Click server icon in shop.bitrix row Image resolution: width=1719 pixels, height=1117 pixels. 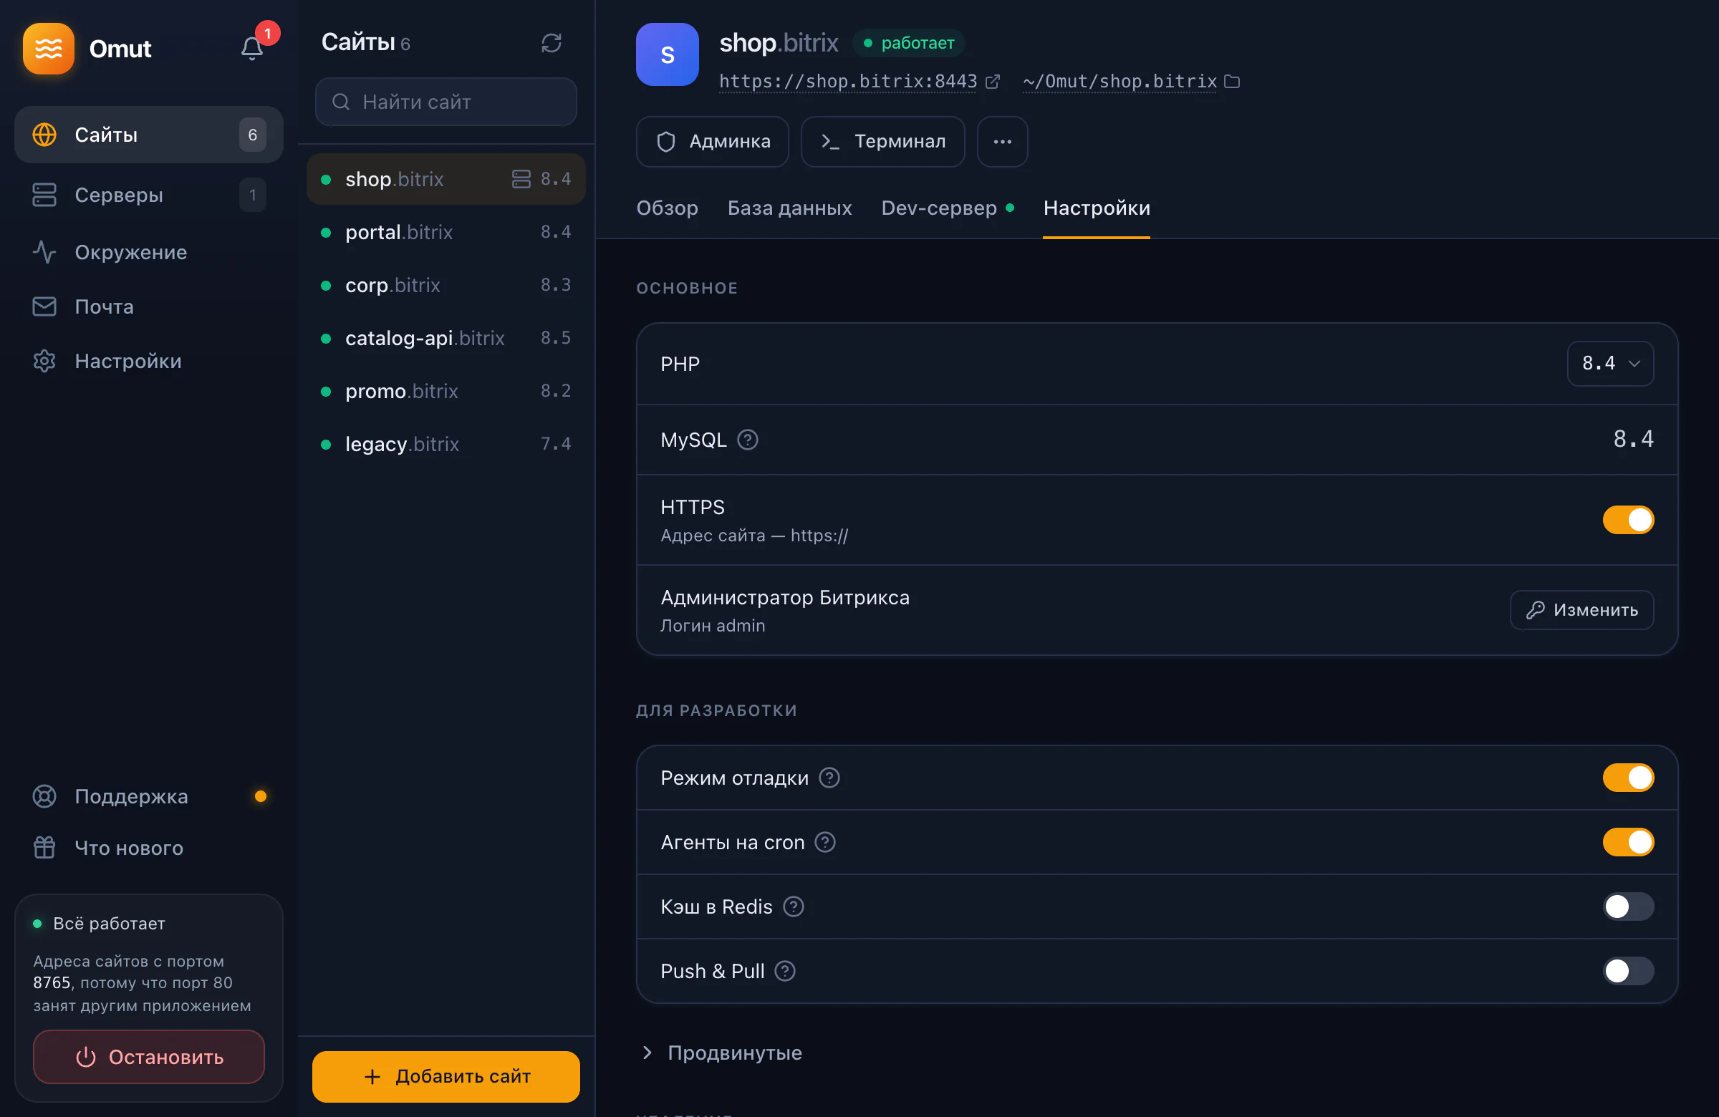(521, 178)
